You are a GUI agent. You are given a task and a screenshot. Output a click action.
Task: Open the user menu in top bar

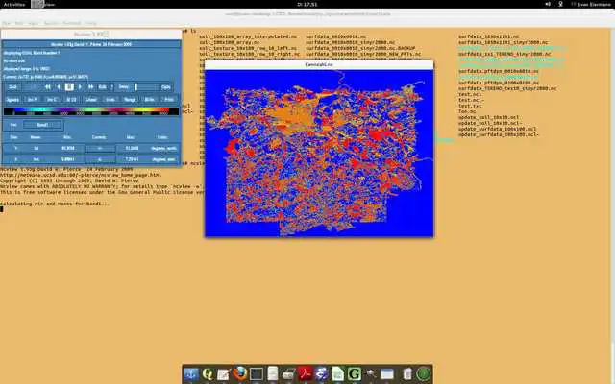(x=591, y=4)
